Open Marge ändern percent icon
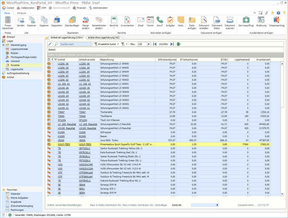The image size is (288, 218). pyautogui.click(x=86, y=20)
